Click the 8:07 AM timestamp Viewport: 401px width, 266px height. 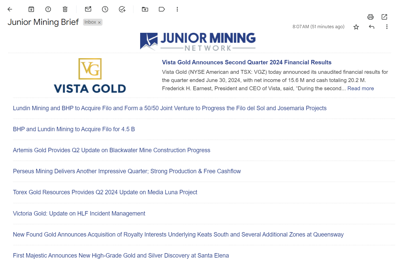point(318,27)
